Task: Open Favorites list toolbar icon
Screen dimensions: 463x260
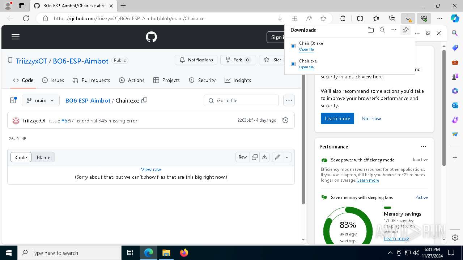Action: click(x=376, y=18)
